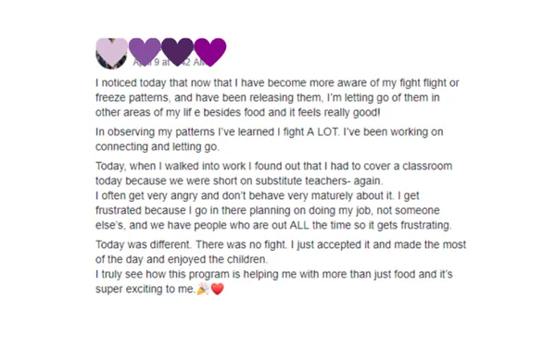Click the line "of the day and enjoyed the children."

182,259
